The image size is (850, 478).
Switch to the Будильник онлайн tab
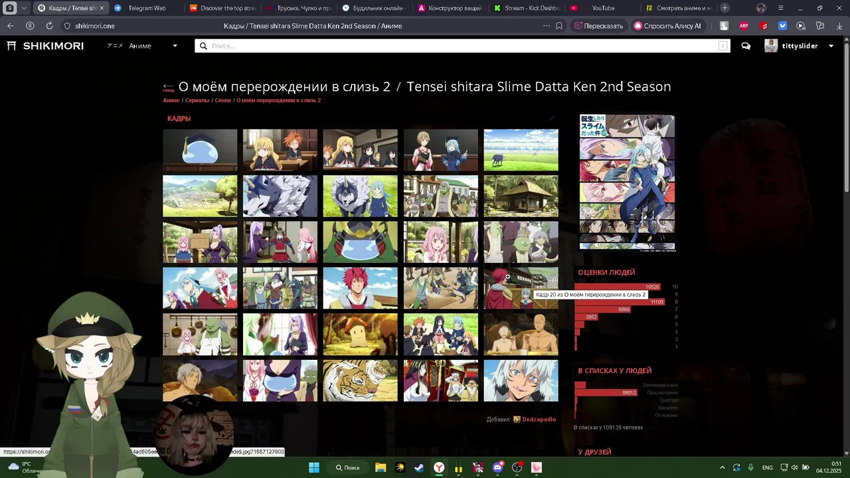pyautogui.click(x=374, y=8)
